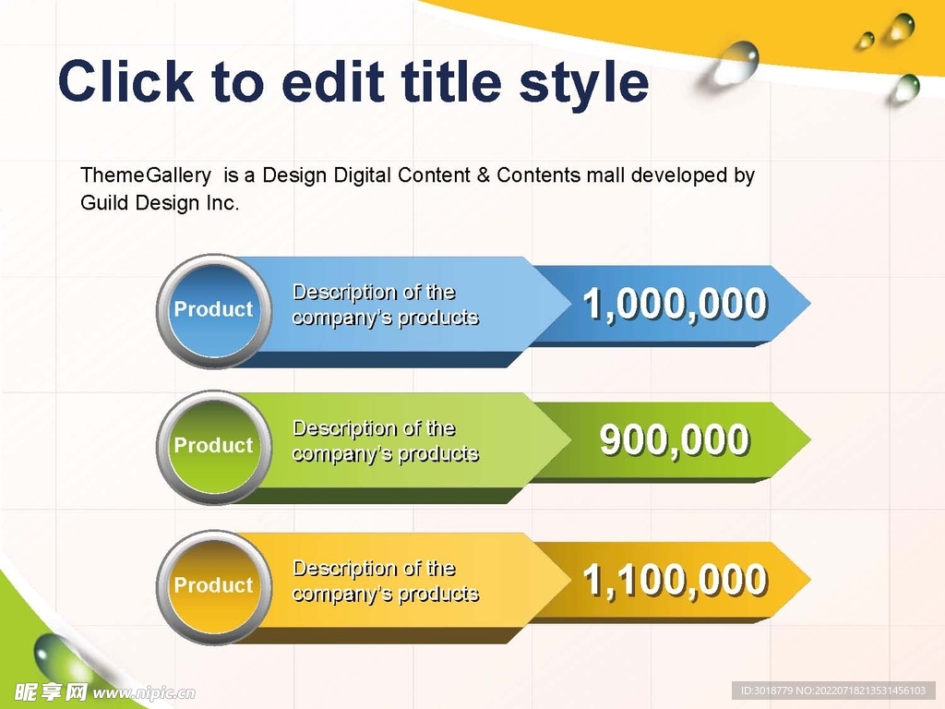
Task: Select the ThemeGallery description paragraph
Action: [x=417, y=188]
